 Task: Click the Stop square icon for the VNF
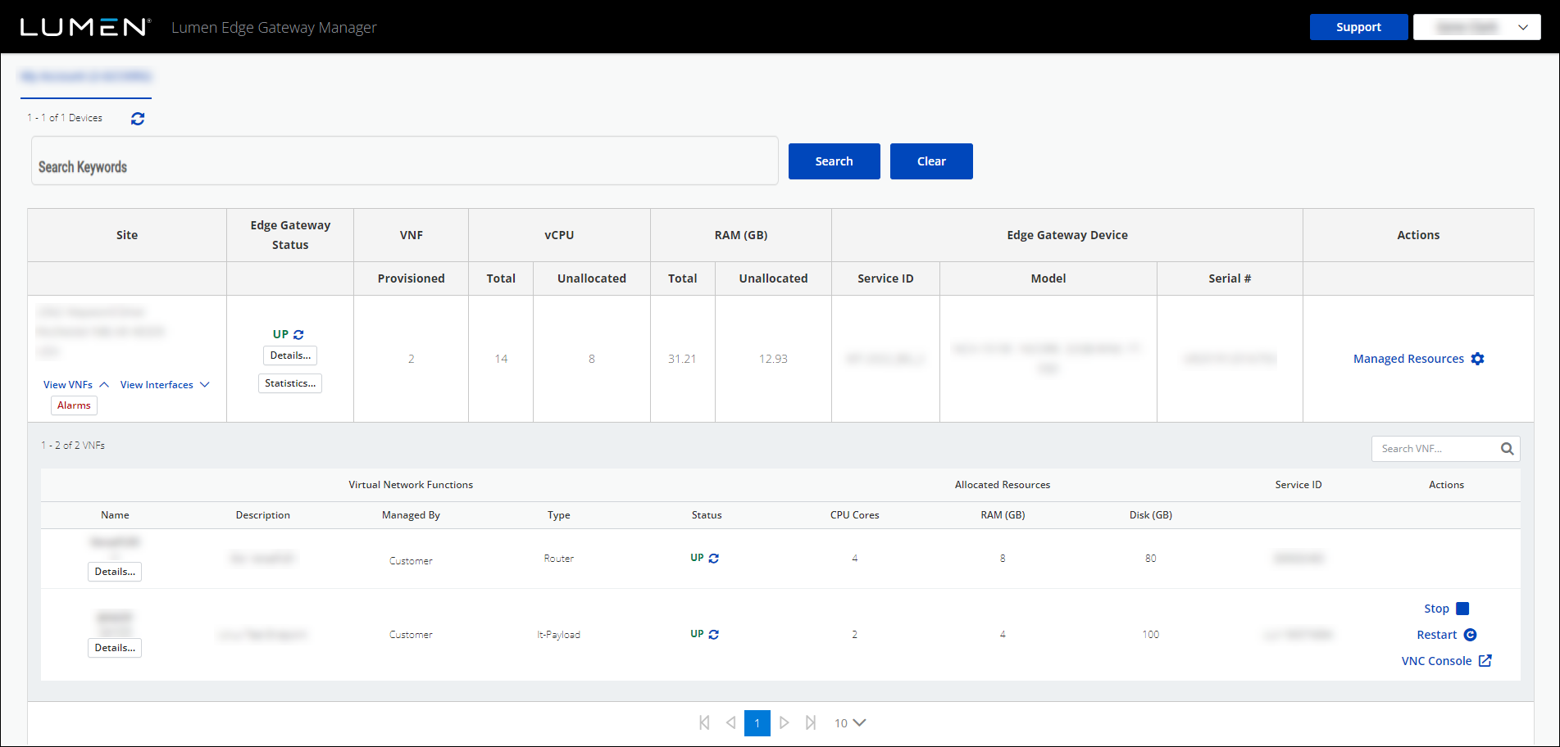[x=1463, y=608]
